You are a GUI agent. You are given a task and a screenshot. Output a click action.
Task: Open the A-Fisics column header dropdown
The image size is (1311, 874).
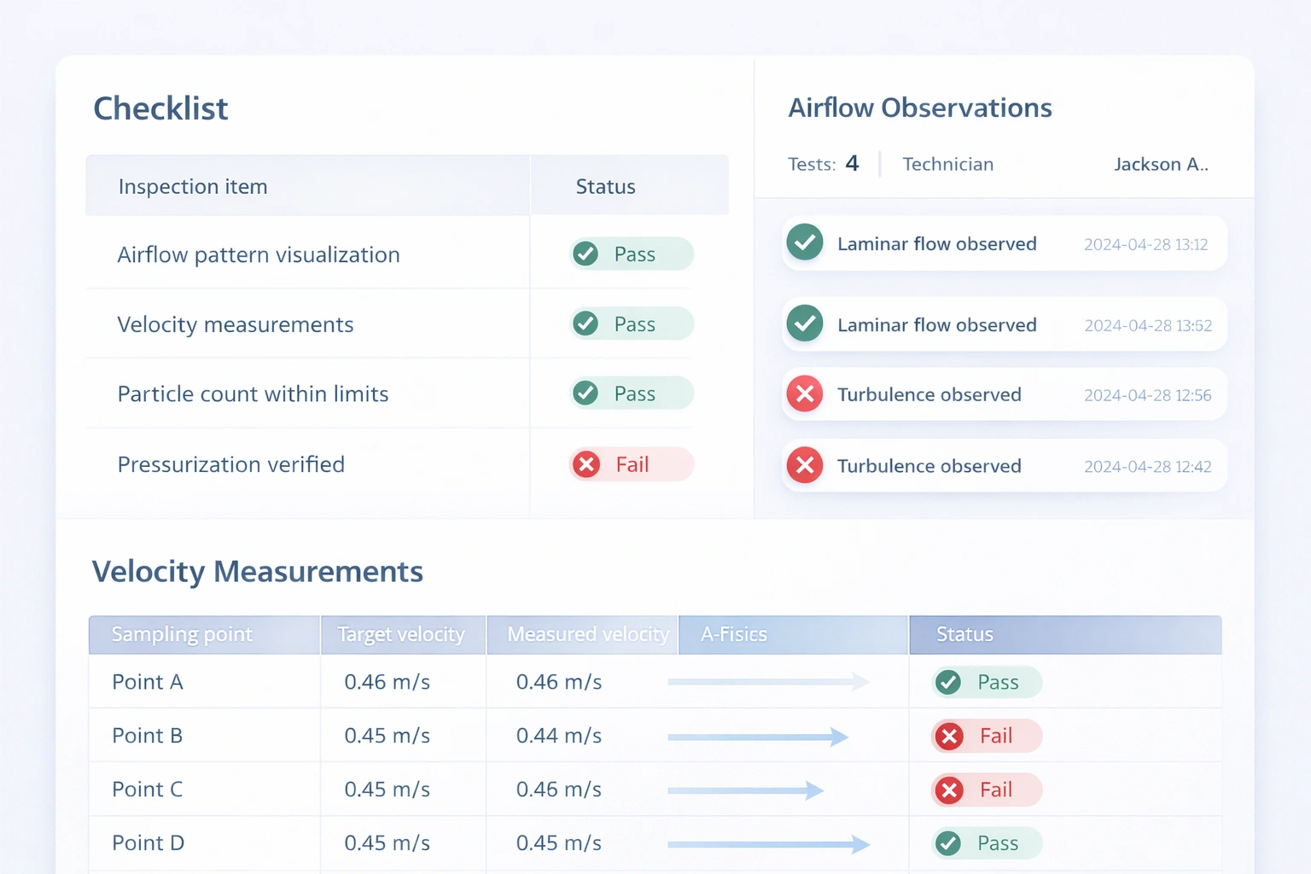(733, 634)
